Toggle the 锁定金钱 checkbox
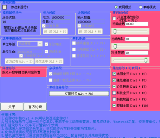This screenshot has height=138, width=160. pyautogui.click(x=79, y=26)
